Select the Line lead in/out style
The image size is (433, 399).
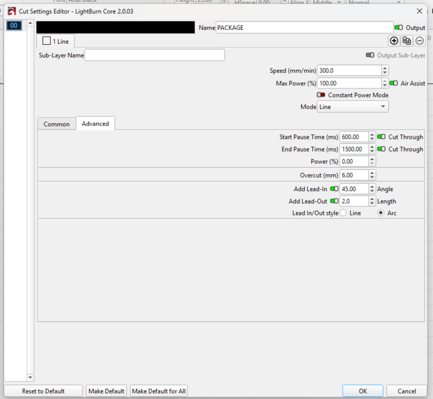[x=343, y=213]
